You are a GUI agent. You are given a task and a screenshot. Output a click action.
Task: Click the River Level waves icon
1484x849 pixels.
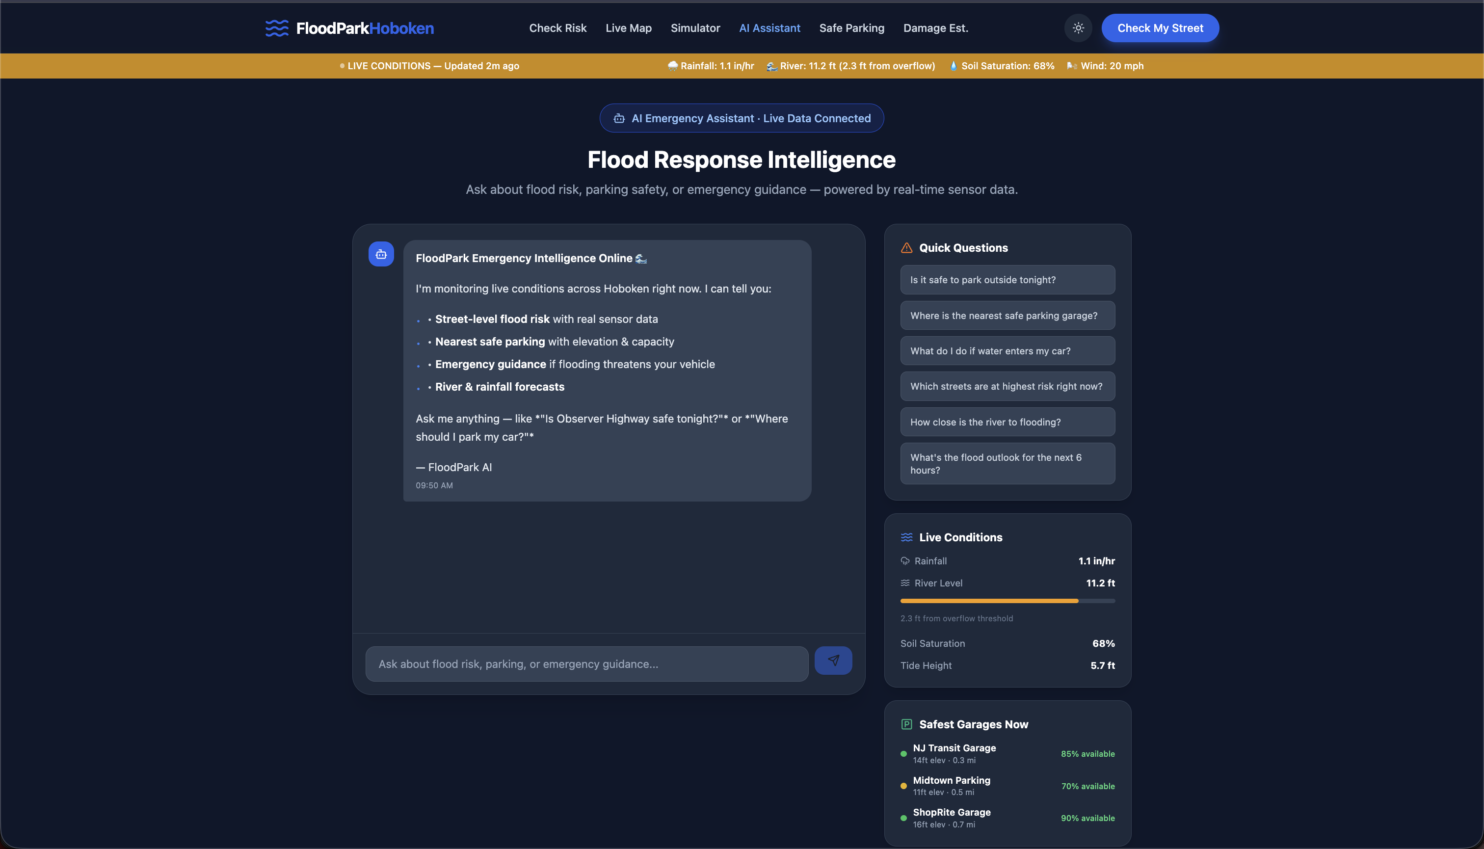tap(905, 583)
